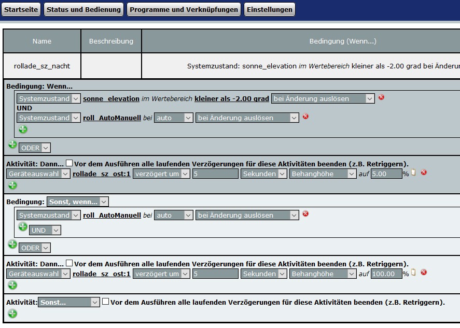Click the sonne_elevation link

click(x=111, y=99)
